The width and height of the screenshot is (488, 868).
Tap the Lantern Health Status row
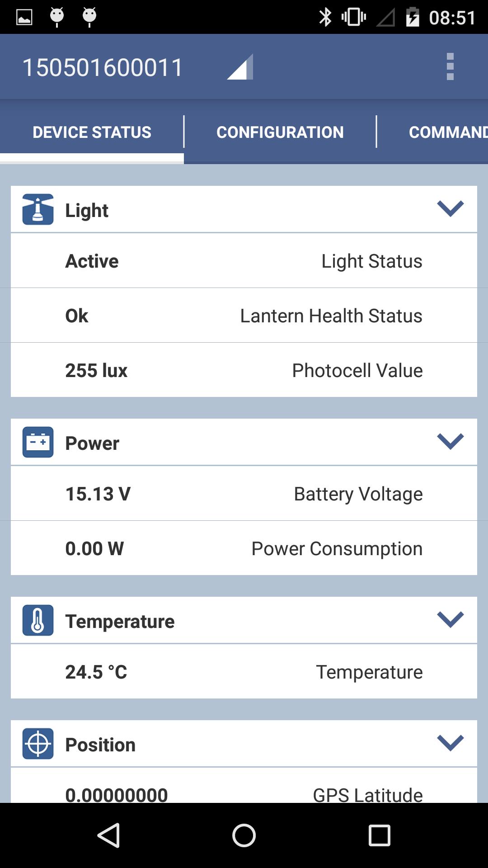[x=244, y=316]
